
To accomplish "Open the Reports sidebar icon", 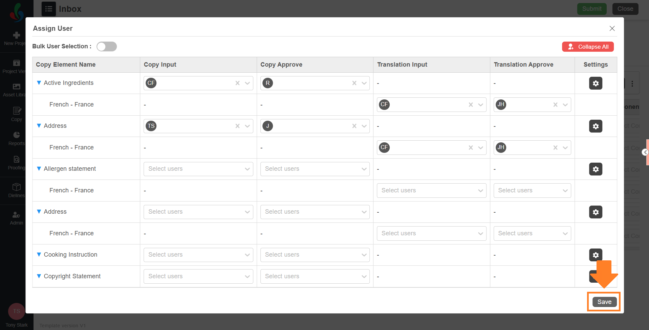I will 16,138.
